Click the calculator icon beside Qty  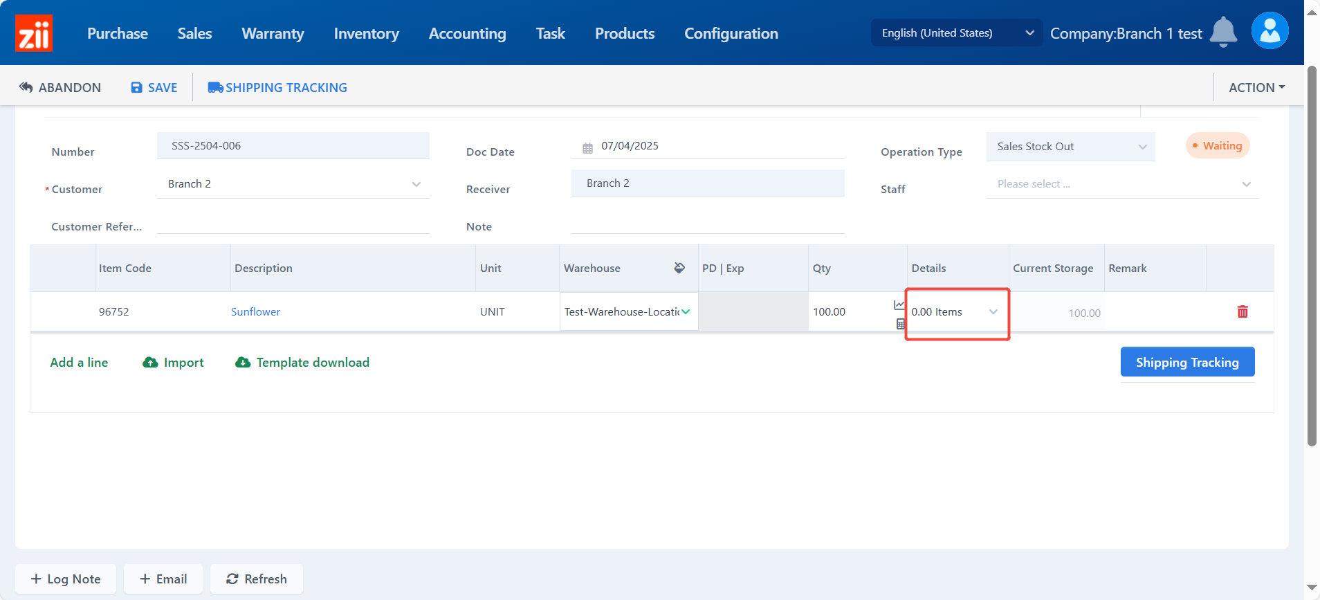click(x=900, y=324)
